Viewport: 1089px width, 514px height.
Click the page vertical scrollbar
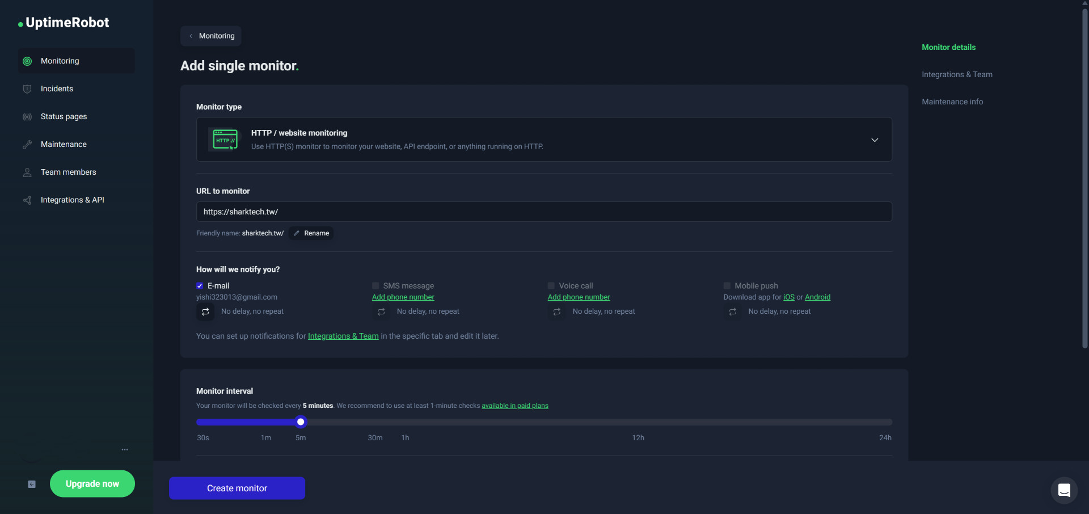click(1084, 179)
